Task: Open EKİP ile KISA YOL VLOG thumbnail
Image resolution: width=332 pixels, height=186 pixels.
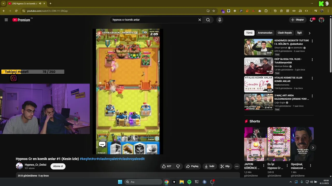Action: pos(259,66)
